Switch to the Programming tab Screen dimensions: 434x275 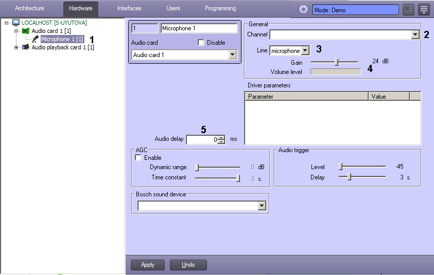220,8
